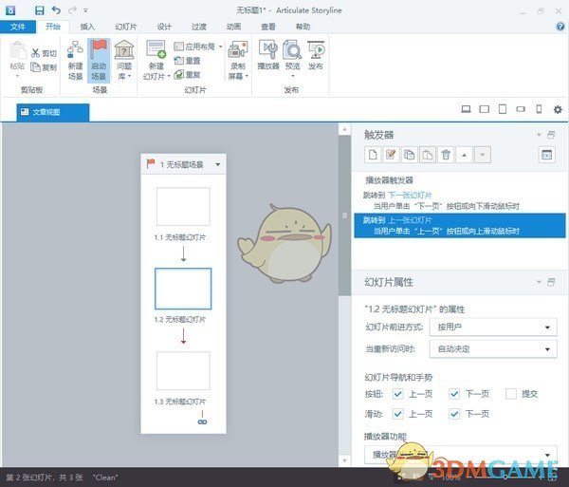Uncheck the 上一页 button checkbox

[398, 394]
